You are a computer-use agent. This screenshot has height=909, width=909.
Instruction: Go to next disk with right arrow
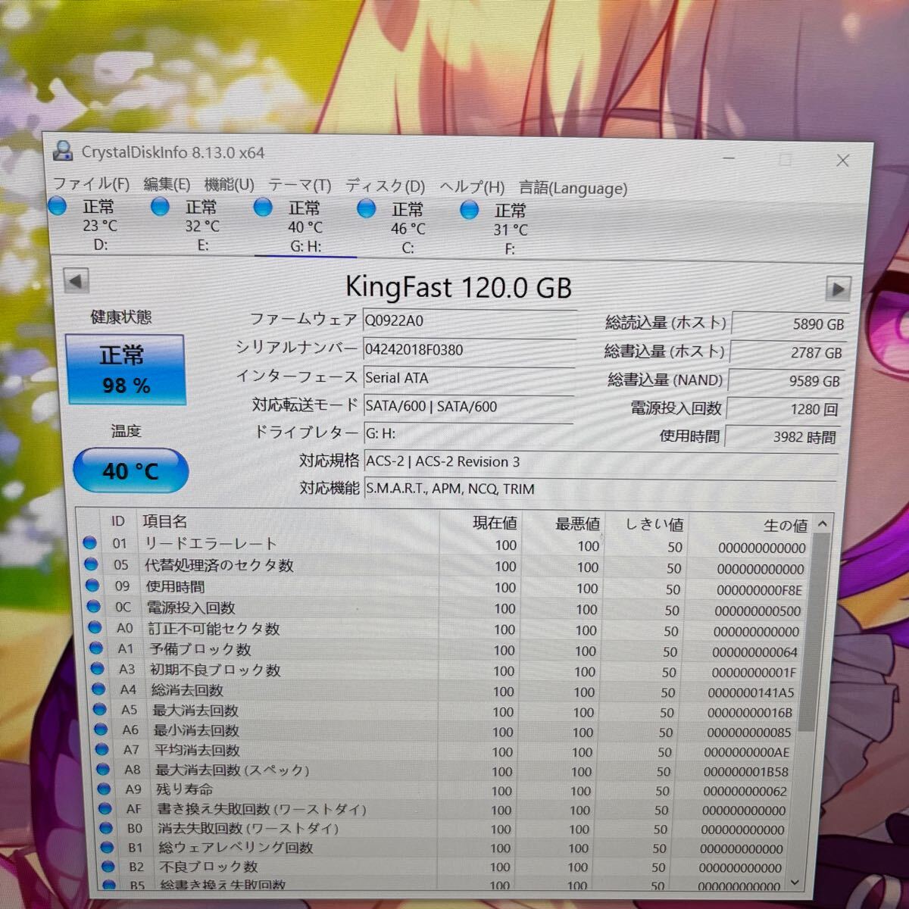tap(838, 289)
